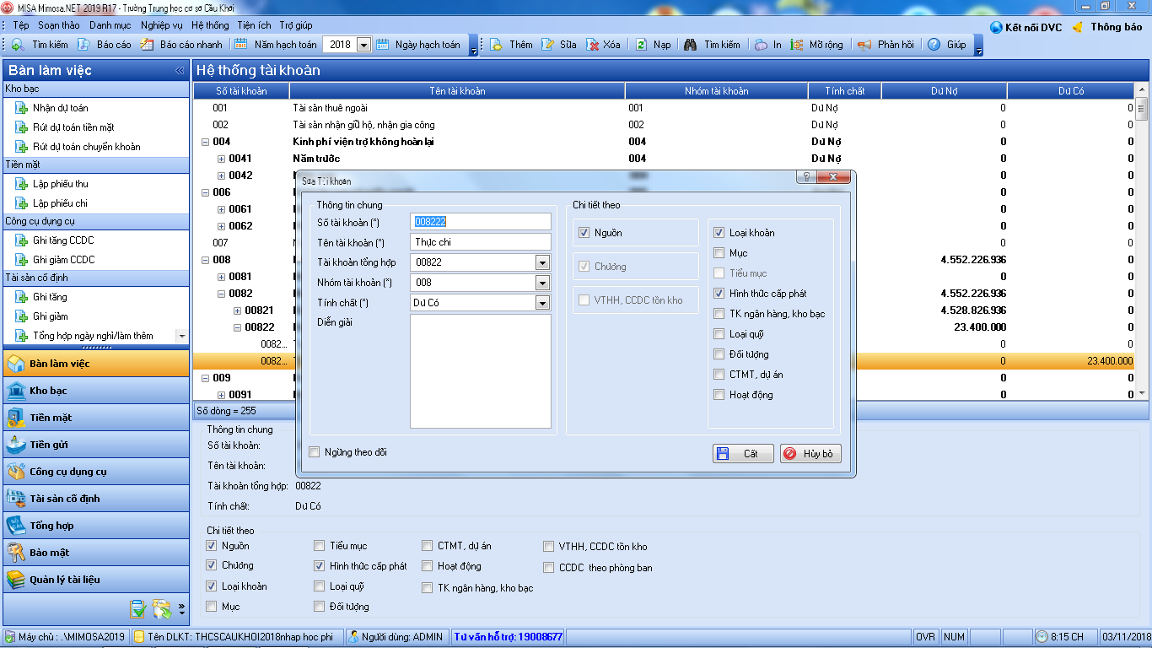This screenshot has height=648, width=1152.
Task: Open Nhóm tài khoản dropdown
Action: pyautogui.click(x=542, y=283)
